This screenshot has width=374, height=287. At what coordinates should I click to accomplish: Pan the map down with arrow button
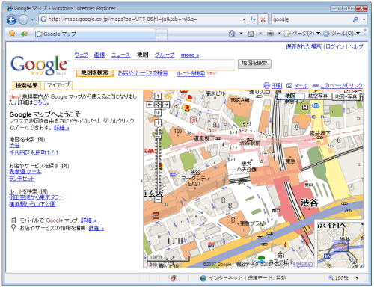click(158, 113)
